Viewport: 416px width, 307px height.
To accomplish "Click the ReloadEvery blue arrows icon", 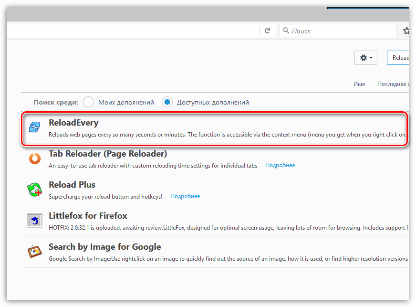I will pyautogui.click(x=35, y=127).
